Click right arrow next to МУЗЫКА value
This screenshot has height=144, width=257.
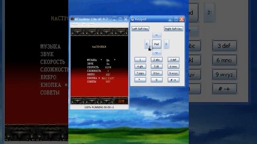(115, 60)
